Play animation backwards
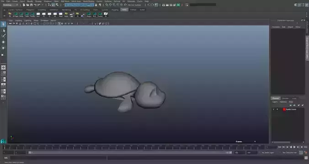The width and height of the screenshot is (309, 164). click(x=291, y=147)
